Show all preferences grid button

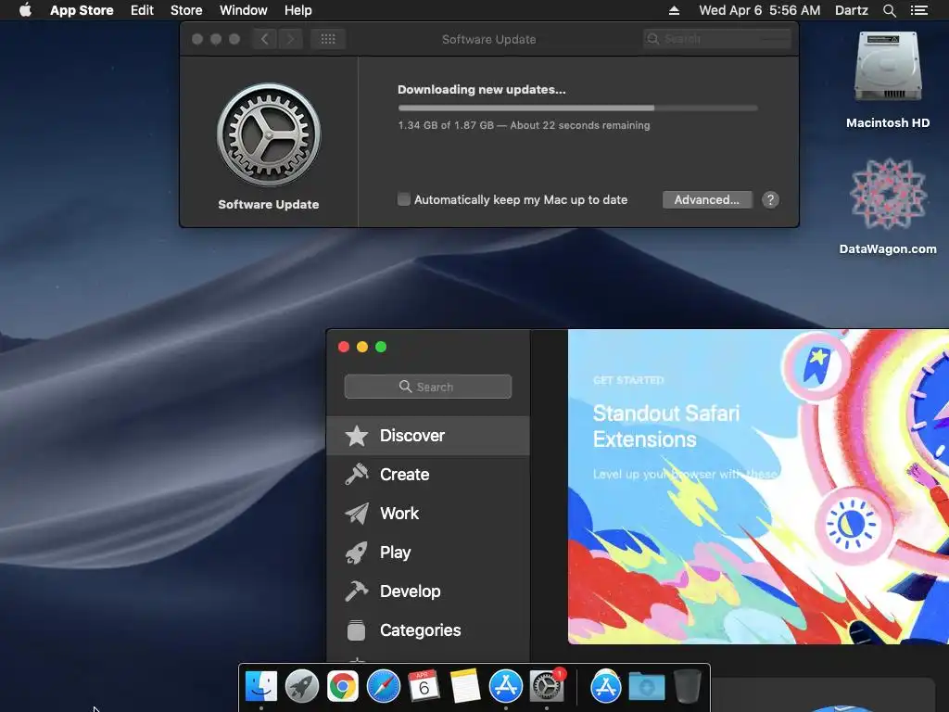point(328,39)
